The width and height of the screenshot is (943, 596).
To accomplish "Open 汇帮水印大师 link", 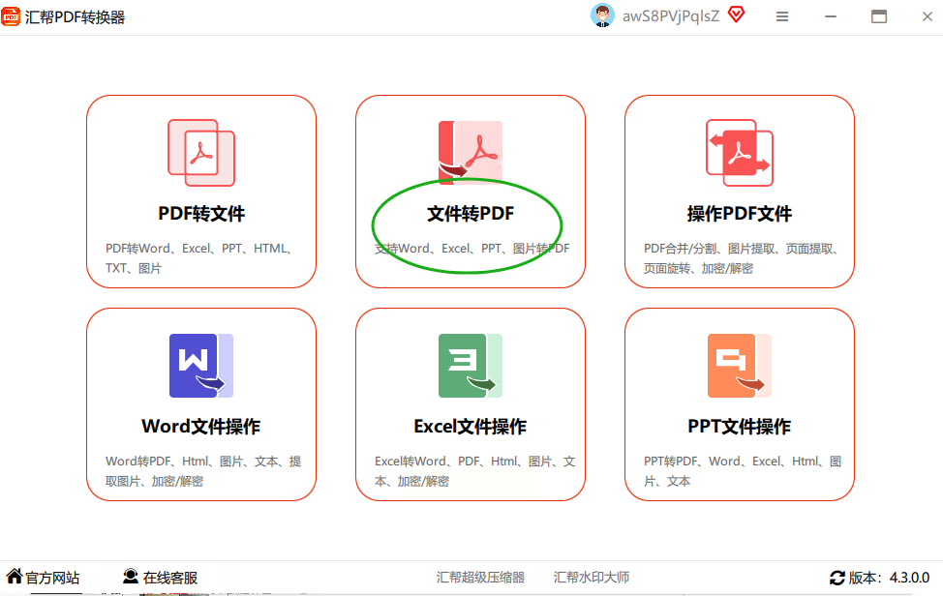I will coord(592,578).
